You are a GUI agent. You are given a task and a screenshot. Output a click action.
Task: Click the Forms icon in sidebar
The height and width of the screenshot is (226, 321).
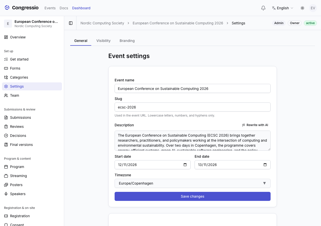[6, 68]
